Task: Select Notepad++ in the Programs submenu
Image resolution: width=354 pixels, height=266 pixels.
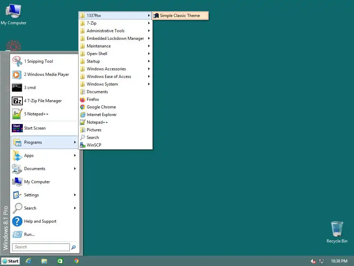Action: pos(115,122)
